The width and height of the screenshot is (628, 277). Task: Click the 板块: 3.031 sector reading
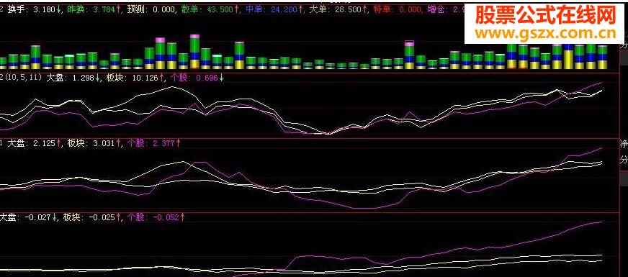(94, 142)
